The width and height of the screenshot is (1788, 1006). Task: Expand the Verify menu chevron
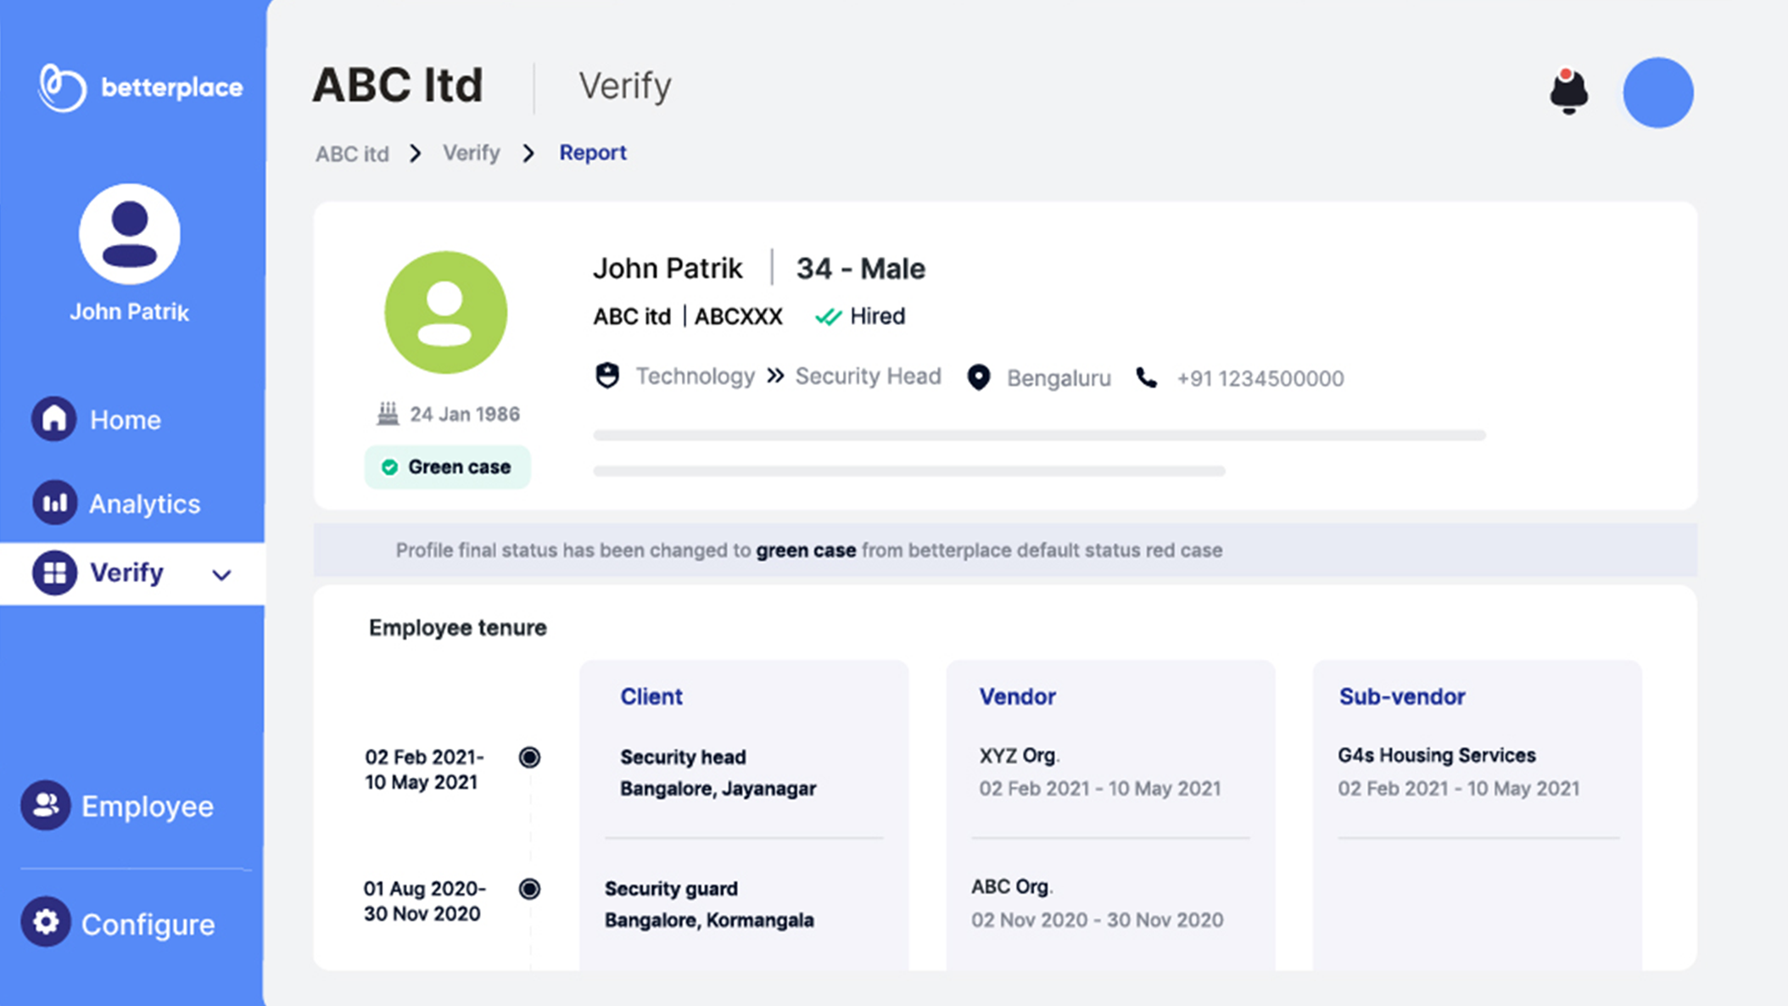click(221, 575)
